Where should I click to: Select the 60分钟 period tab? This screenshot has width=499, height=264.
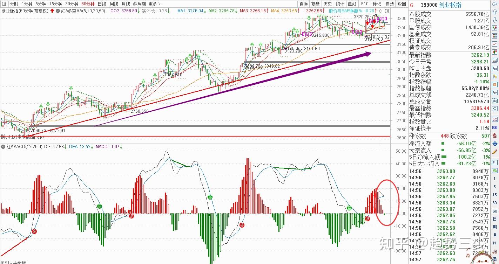click(x=88, y=4)
